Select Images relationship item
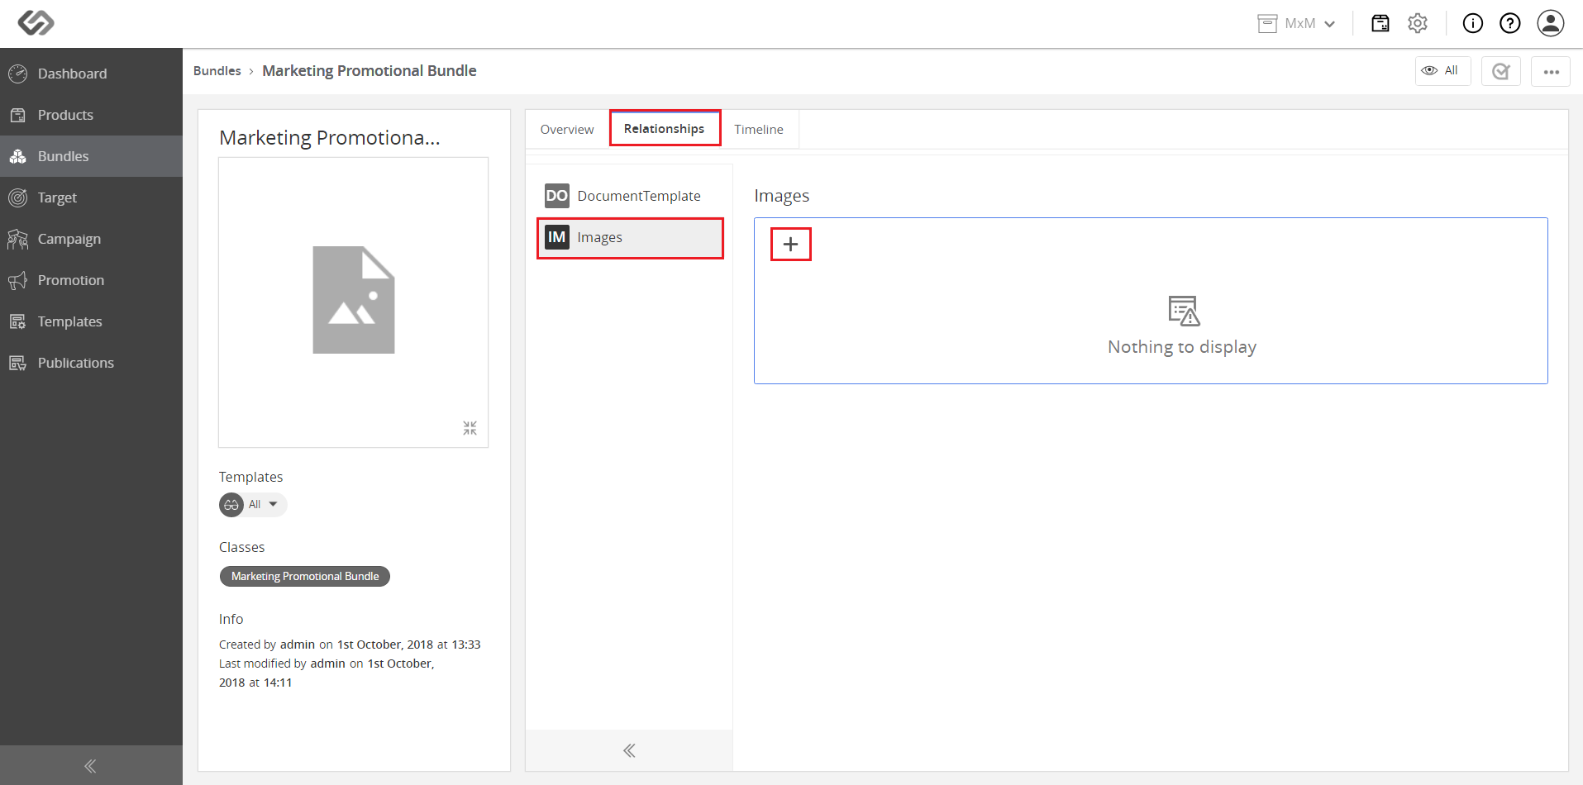The image size is (1583, 785). click(630, 238)
